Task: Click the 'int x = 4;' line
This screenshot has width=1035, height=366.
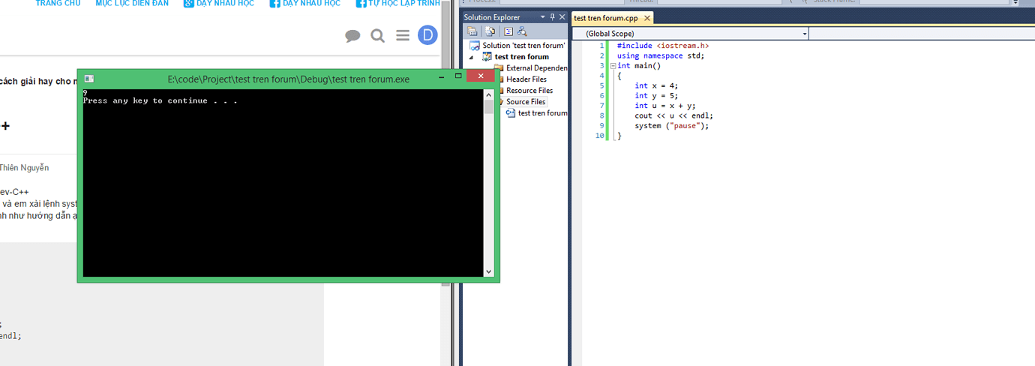Action: 656,85
